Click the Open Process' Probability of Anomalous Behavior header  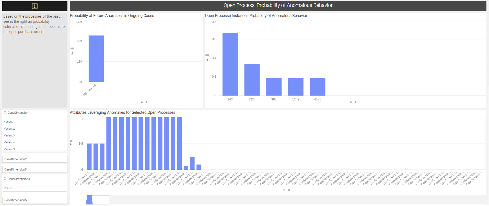point(278,5)
